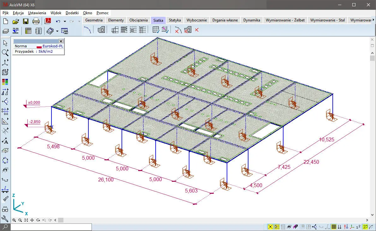Toggle the yellow grid display button in status bar

pos(334,227)
